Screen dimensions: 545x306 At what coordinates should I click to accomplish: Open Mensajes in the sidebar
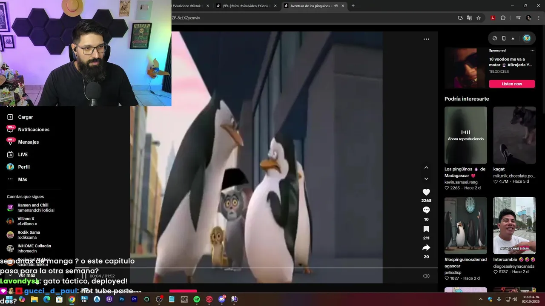23,142
